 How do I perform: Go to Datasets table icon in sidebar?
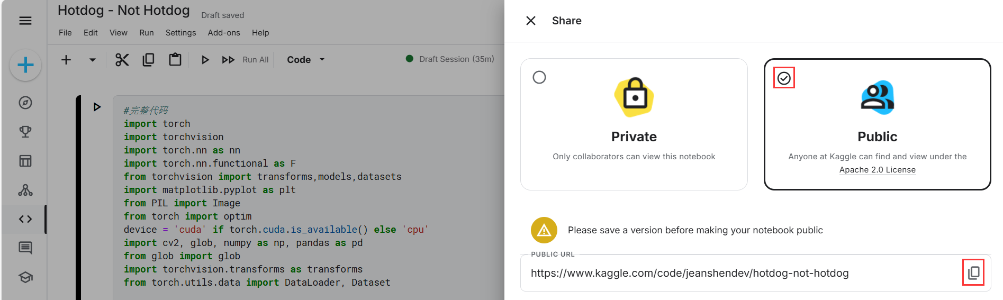pos(25,161)
